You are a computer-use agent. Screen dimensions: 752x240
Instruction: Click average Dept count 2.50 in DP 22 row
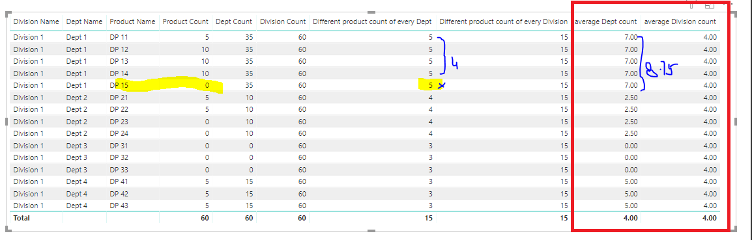[x=631, y=109]
